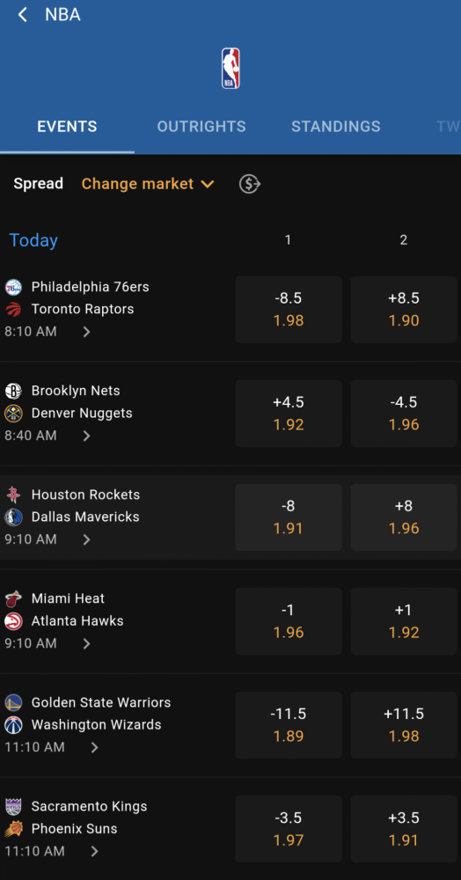Screen dimensions: 461x880
Task: Click the Phoenix Suns team logo
Action: [13, 829]
